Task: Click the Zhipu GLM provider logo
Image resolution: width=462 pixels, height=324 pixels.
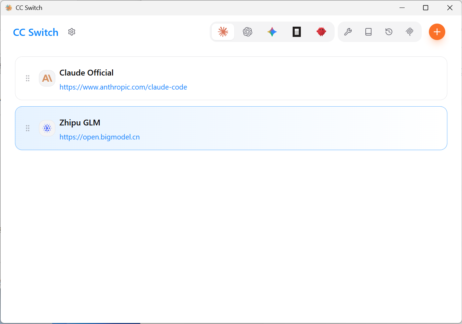Action: click(x=47, y=128)
